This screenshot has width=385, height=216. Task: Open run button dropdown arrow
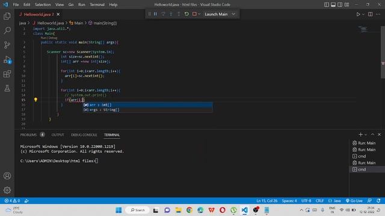point(363,14)
